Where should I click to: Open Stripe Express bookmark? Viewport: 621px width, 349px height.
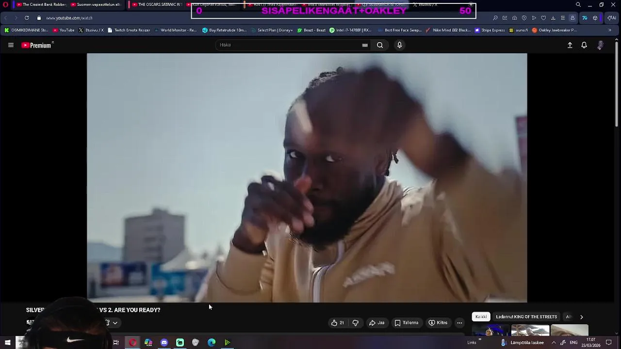coord(490,30)
